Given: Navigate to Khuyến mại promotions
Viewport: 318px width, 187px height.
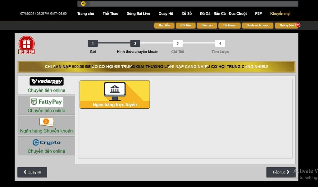Looking at the screenshot, I should (x=280, y=14).
